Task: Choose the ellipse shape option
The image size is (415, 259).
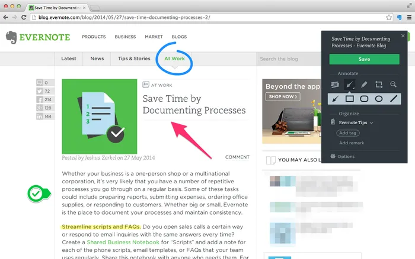Action: coord(379,99)
